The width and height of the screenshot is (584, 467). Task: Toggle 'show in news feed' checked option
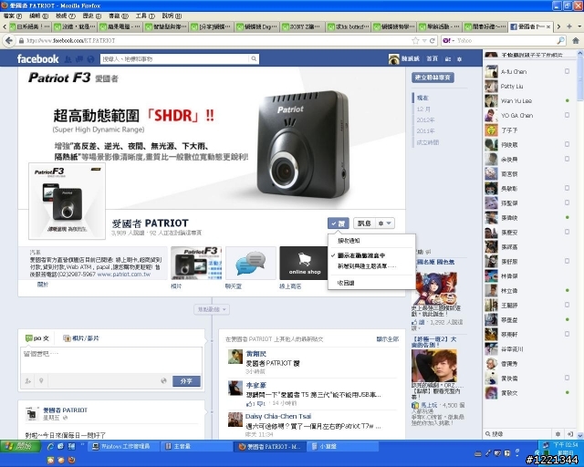[x=361, y=255]
